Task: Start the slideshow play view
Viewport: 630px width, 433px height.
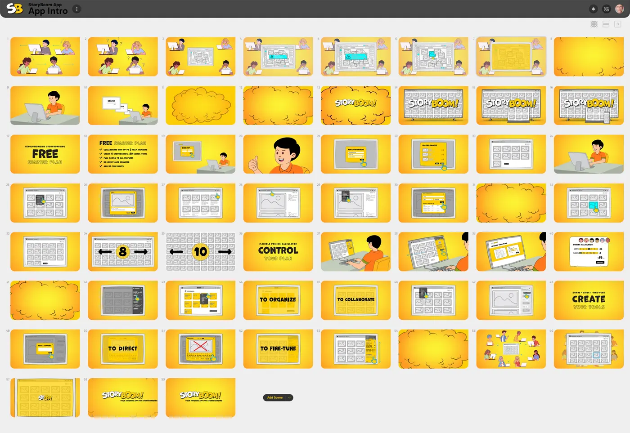Action: coord(618,24)
